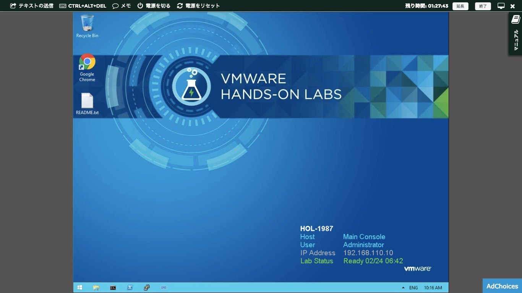This screenshot has width=522, height=293.
Task: Click the remaining time 01:27:43 text
Action: click(427, 6)
